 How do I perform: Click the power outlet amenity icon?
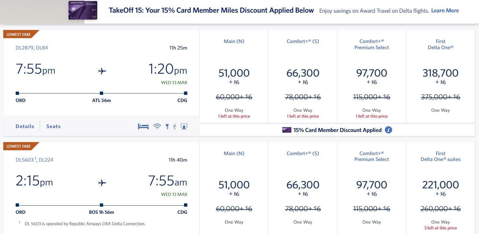167,126
